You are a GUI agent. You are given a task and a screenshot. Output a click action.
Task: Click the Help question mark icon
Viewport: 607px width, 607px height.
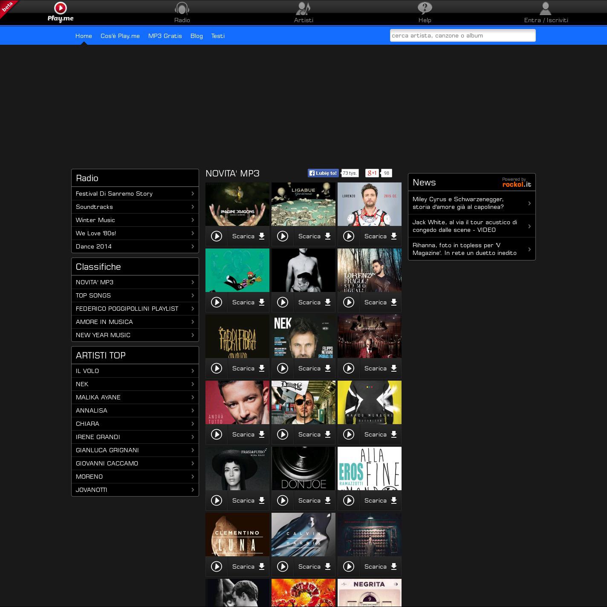coord(425,9)
